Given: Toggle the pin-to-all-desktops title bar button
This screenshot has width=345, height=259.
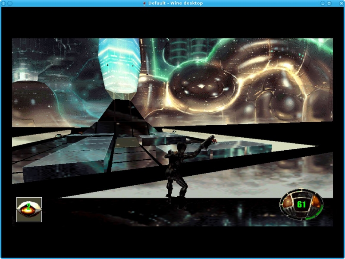Looking at the screenshot, I should coord(10,3).
